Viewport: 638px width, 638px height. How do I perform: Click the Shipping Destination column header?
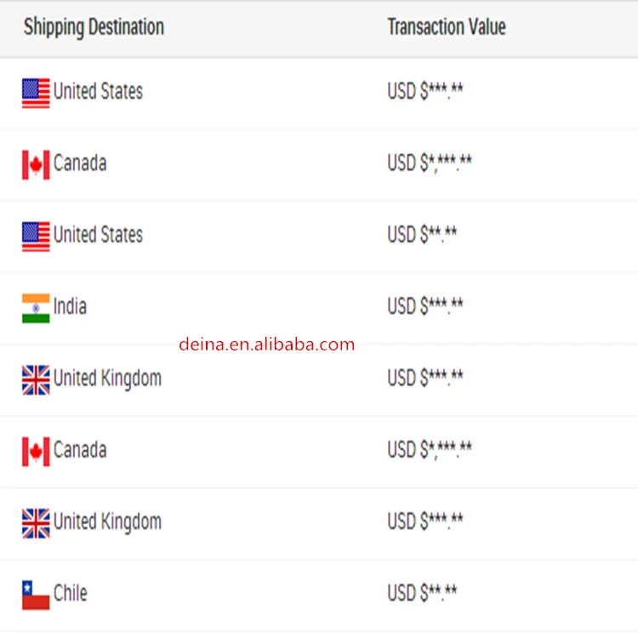[94, 27]
